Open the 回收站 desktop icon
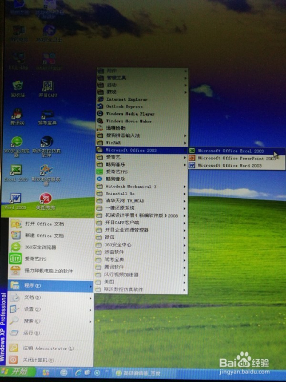 click(18, 89)
